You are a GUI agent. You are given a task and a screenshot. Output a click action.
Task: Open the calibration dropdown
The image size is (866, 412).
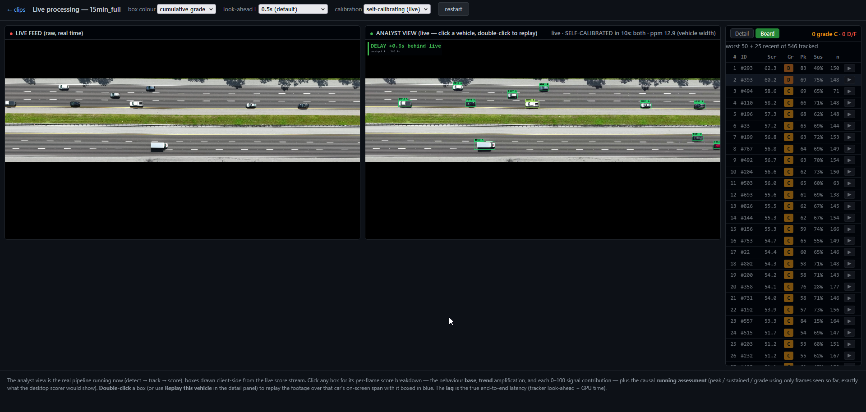397,9
